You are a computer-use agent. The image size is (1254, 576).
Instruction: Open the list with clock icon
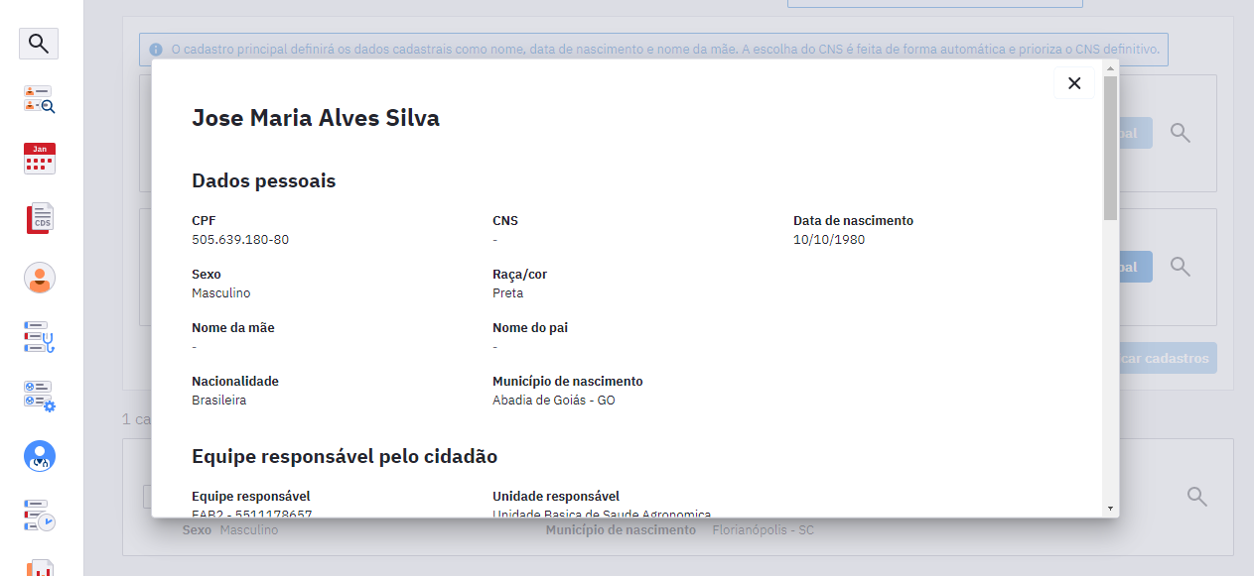pos(39,516)
